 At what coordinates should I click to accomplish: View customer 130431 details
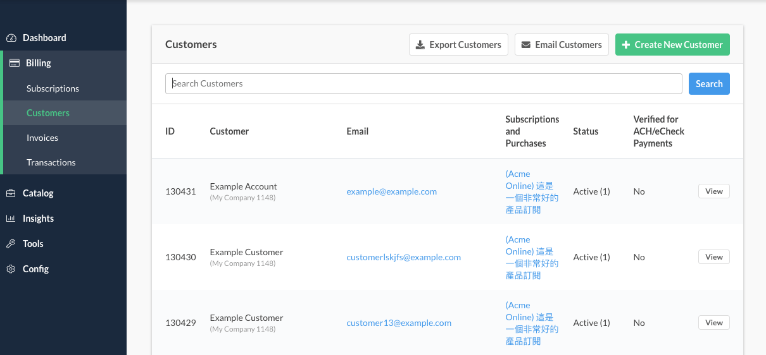[713, 191]
